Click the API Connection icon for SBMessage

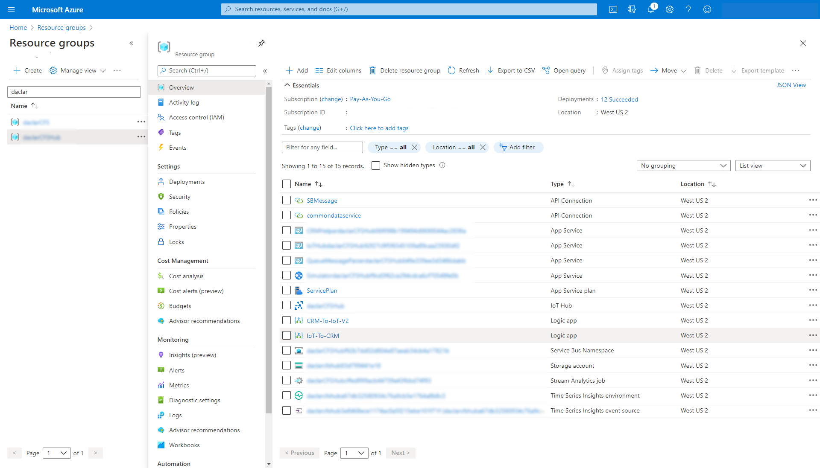(x=299, y=200)
